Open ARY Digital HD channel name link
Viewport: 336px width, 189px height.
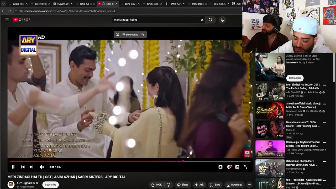click(x=26, y=183)
